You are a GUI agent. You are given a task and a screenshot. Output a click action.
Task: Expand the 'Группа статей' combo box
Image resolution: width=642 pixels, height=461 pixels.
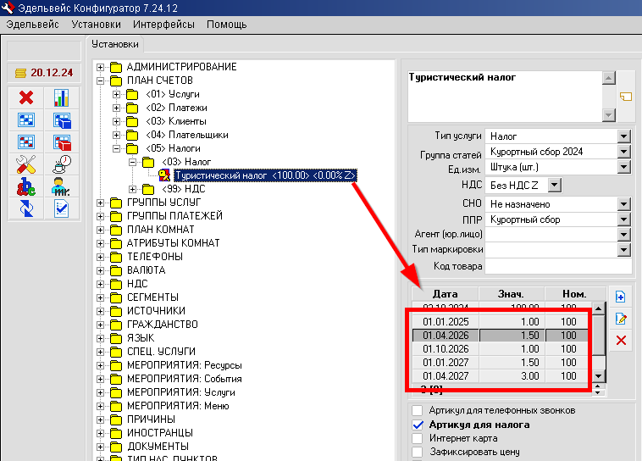[624, 152]
